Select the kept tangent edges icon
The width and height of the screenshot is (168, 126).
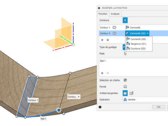[x=131, y=93]
